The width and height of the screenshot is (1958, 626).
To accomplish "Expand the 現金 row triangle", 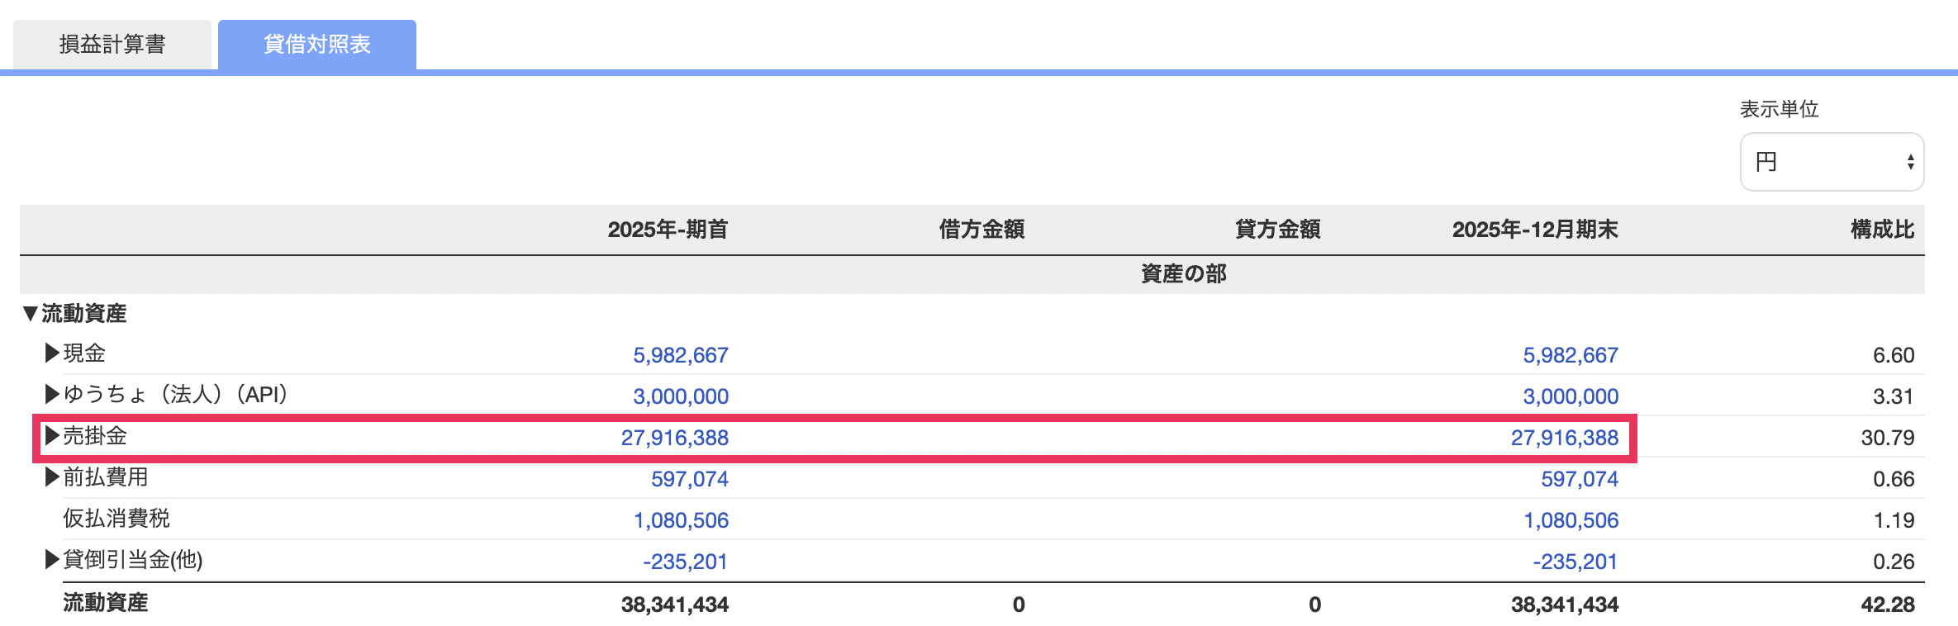I will click(x=52, y=353).
